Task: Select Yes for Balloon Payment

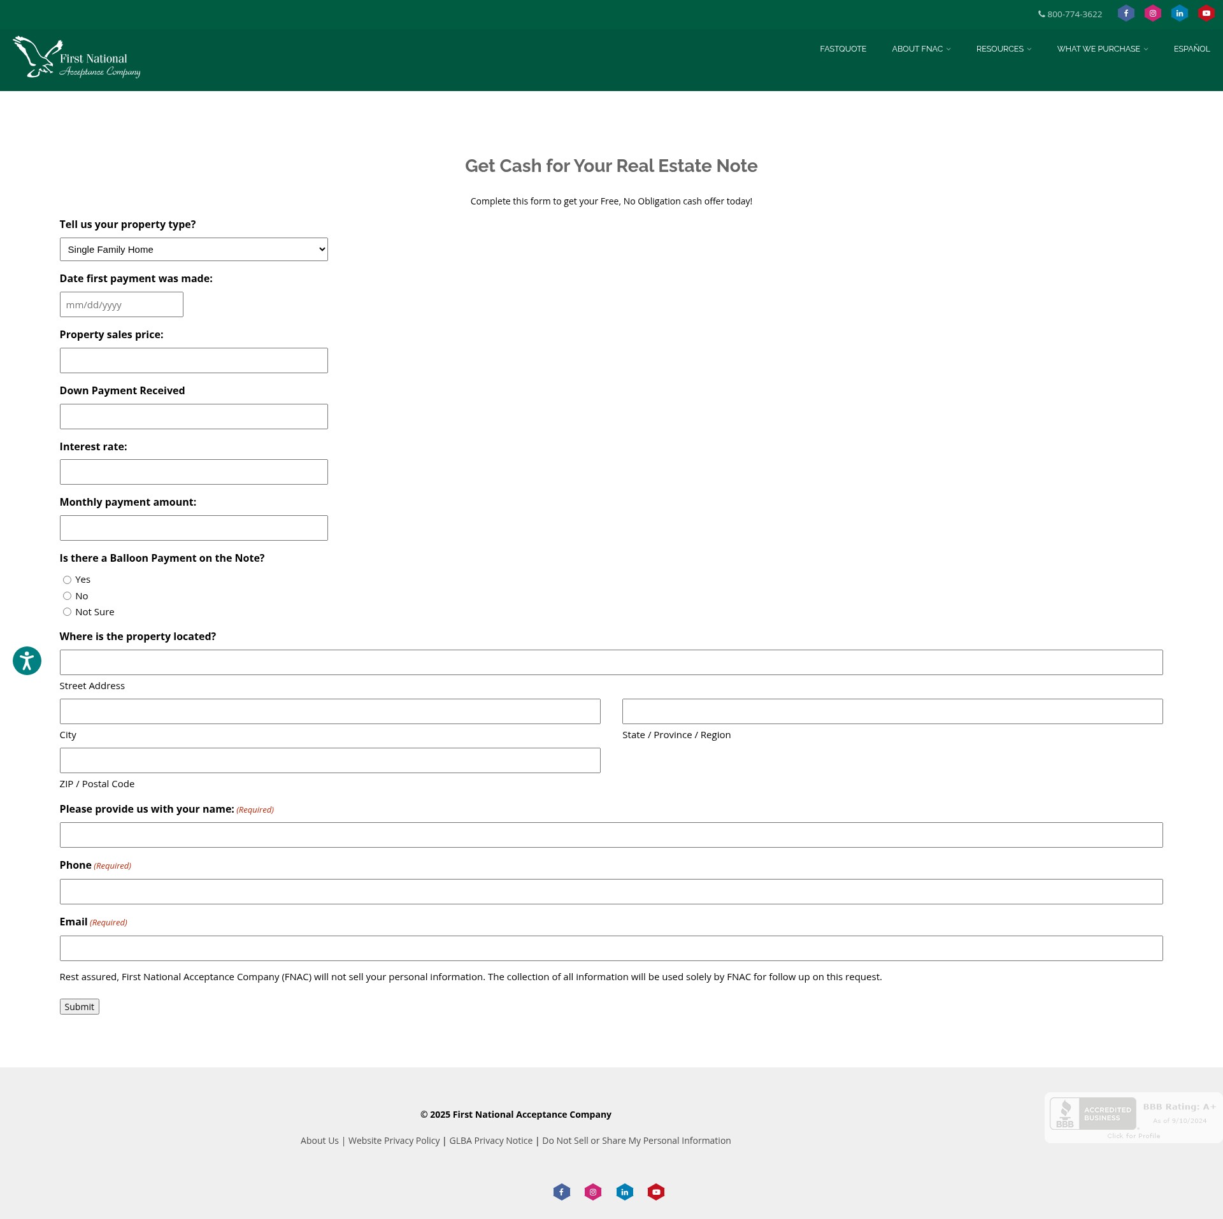Action: [67, 580]
